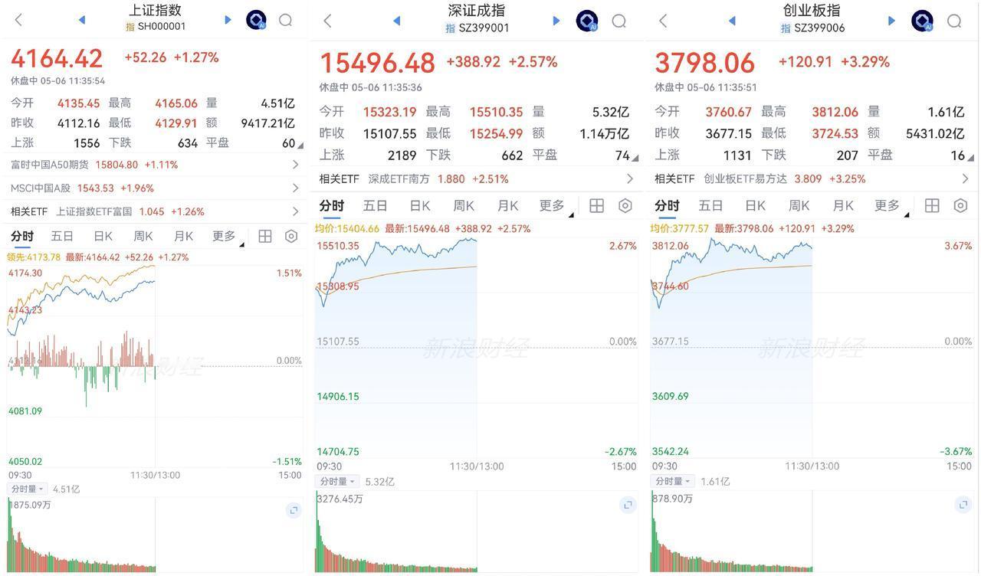This screenshot has width=981, height=576.
Task: Select 日K tab in 上证指数 panel
Action: click(x=103, y=236)
